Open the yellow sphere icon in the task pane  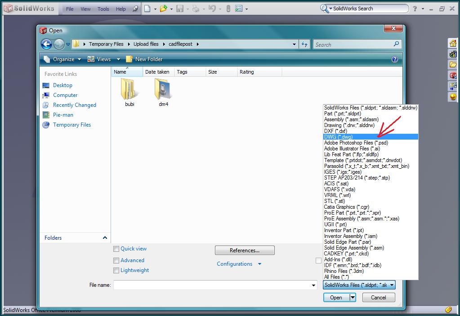(453, 97)
